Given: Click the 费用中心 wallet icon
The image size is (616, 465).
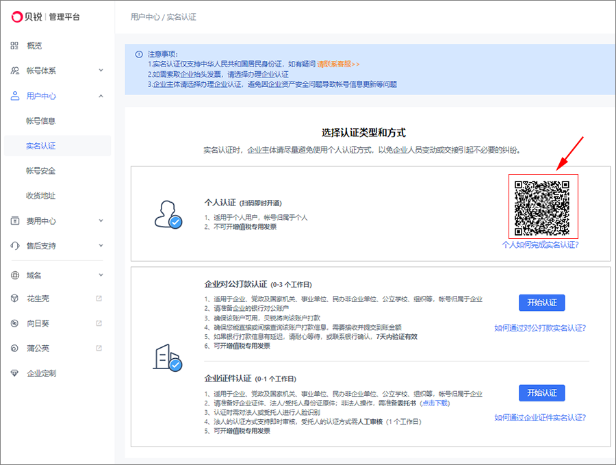Looking at the screenshot, I should (14, 221).
